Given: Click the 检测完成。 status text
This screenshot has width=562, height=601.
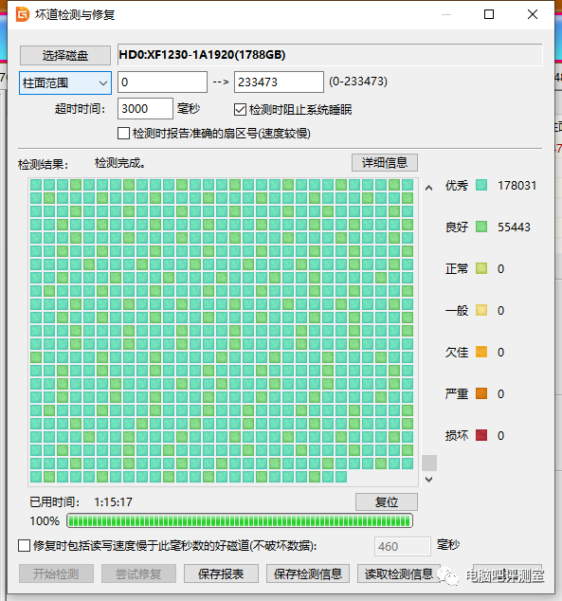Looking at the screenshot, I should (x=120, y=163).
